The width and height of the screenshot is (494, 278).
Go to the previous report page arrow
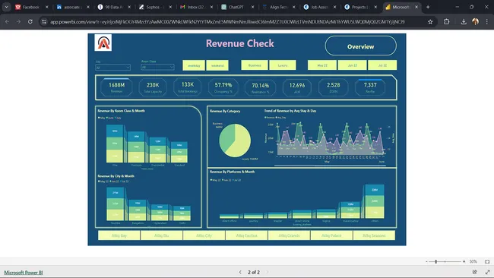(240, 272)
